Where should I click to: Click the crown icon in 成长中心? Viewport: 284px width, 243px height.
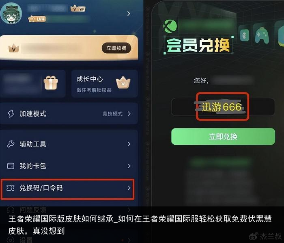coord(123,82)
